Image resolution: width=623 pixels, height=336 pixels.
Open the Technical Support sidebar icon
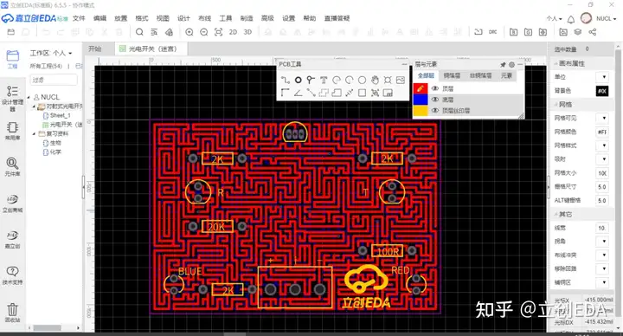[x=12, y=275]
